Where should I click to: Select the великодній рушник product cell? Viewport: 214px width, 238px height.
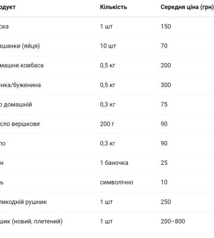tap(23, 202)
